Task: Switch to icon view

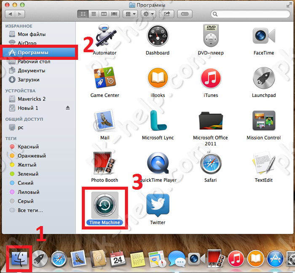Action: pyautogui.click(x=83, y=14)
